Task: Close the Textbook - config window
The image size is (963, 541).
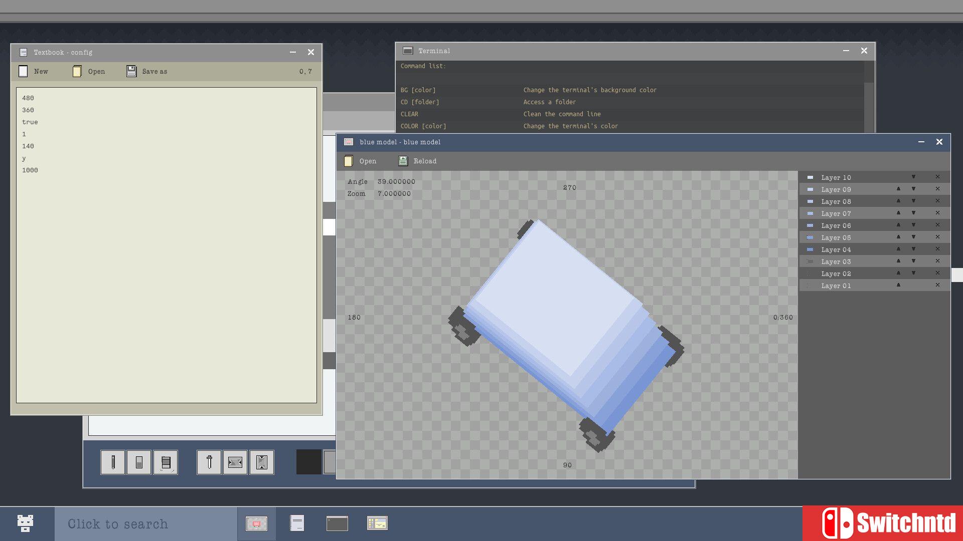Action: point(311,52)
